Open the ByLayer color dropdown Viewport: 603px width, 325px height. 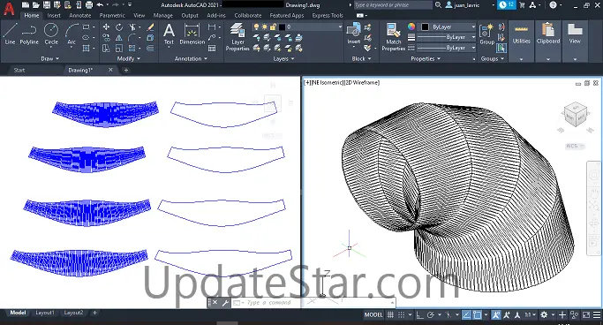pyautogui.click(x=473, y=26)
